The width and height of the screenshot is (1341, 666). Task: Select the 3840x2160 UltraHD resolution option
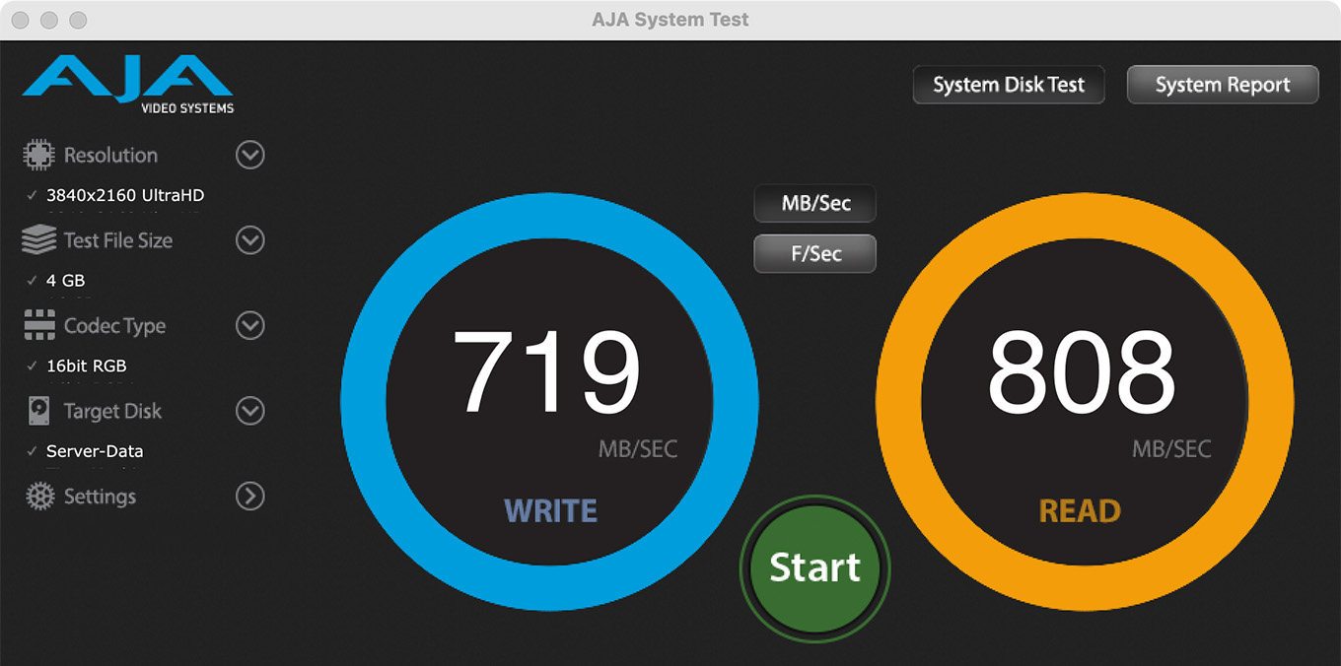click(124, 195)
